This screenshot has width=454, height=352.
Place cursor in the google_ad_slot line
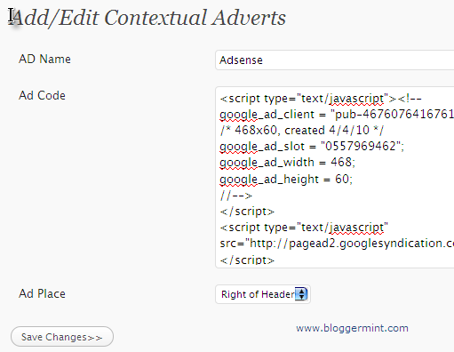tap(312, 147)
